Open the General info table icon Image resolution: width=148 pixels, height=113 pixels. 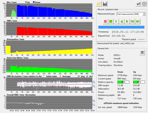[142, 52]
